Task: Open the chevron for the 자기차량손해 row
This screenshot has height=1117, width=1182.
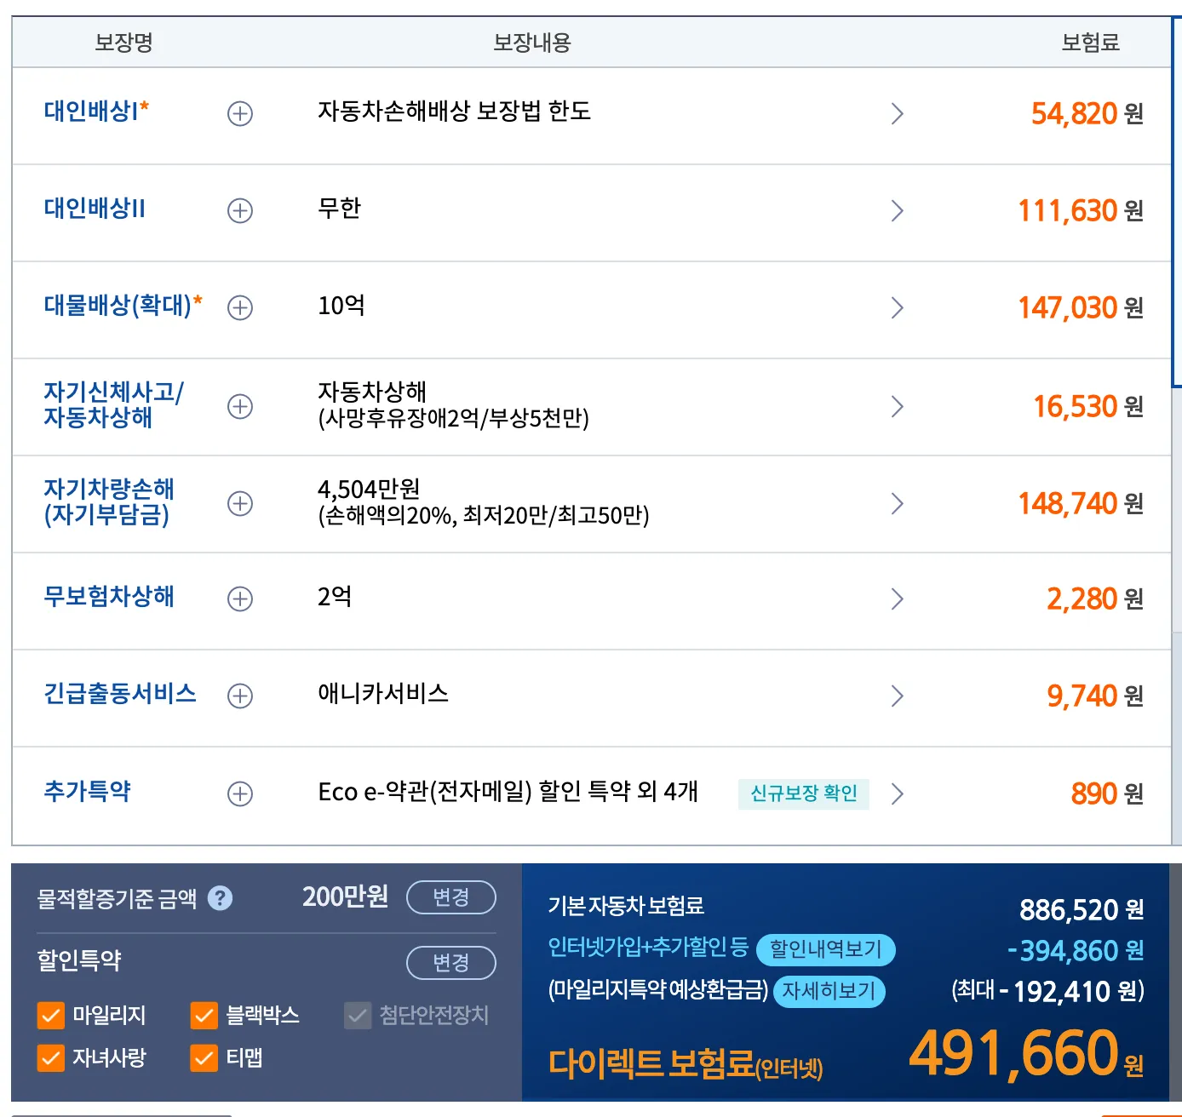Action: coord(897,503)
